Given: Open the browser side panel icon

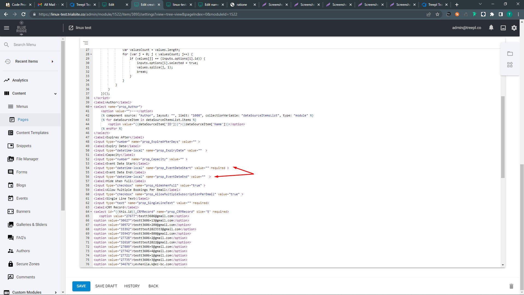Looking at the screenshot, I should coord(501,14).
